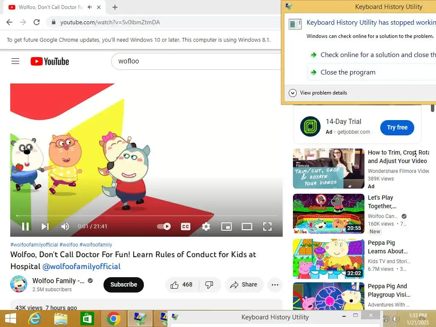Share the Wolfoo video
The height and width of the screenshot is (327, 436).
click(244, 285)
